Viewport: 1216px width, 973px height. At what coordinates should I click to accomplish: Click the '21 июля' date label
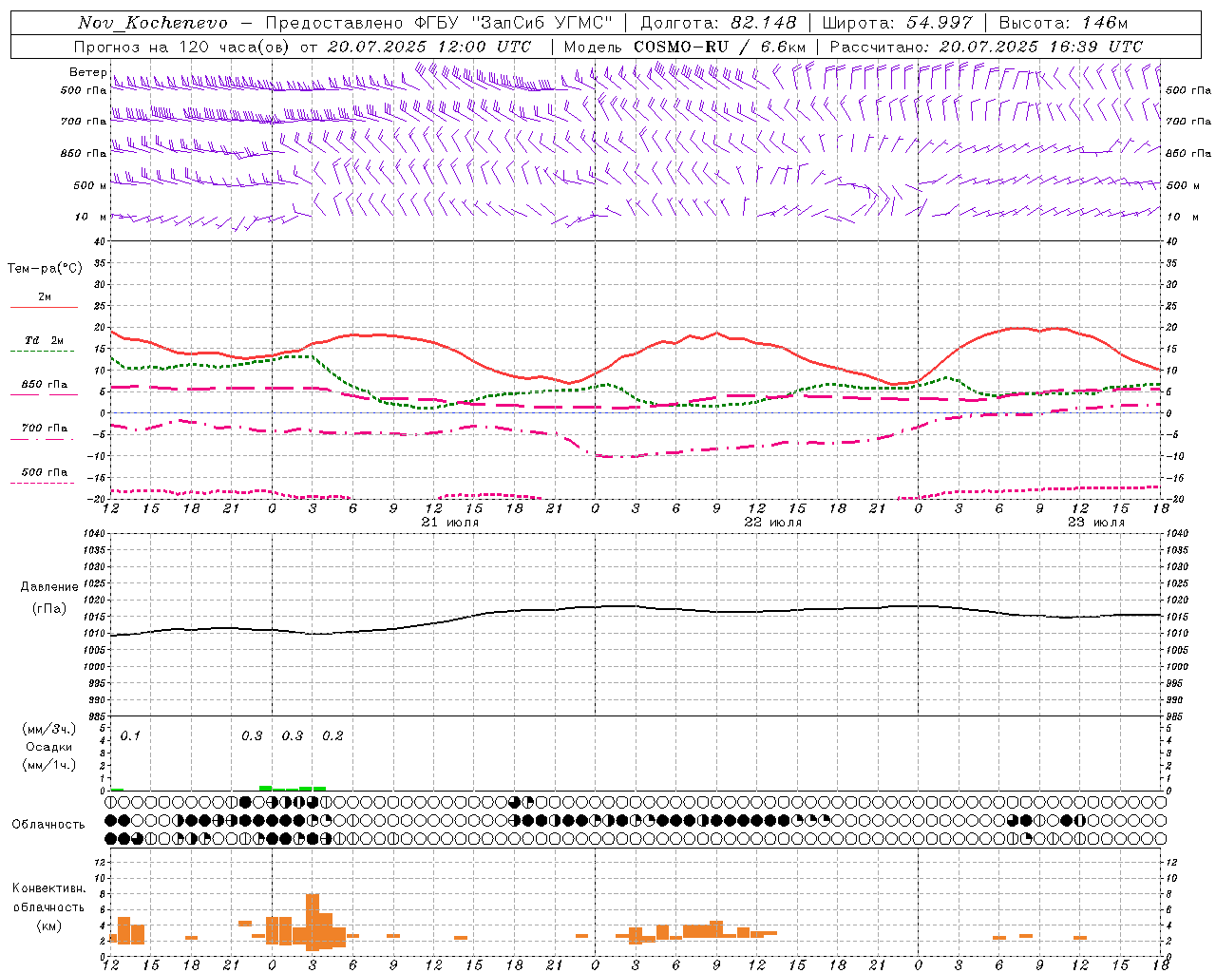[450, 523]
